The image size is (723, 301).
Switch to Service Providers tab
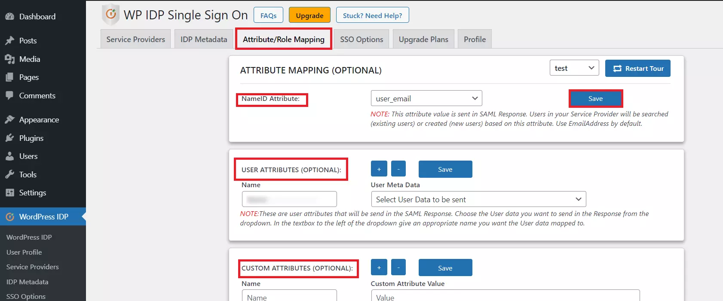coord(135,39)
